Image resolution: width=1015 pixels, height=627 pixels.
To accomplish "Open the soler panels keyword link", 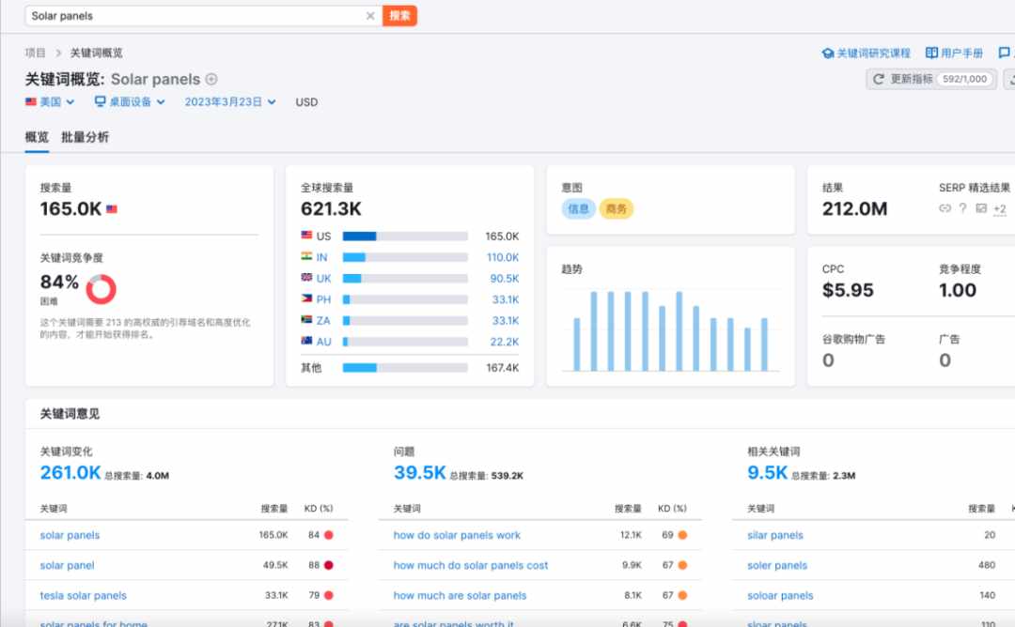I will (x=777, y=566).
